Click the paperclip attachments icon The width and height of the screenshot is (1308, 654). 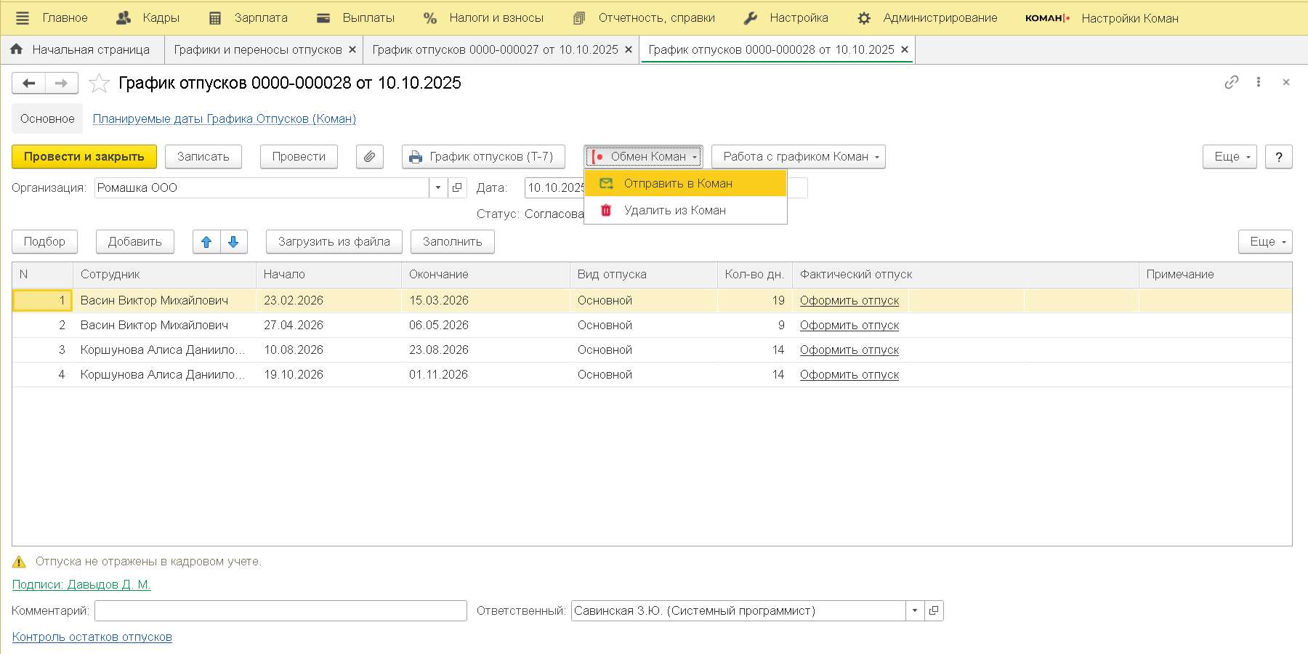click(x=369, y=157)
